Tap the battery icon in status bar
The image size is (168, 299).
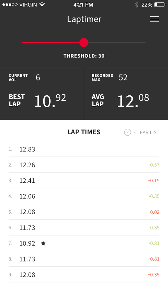160,5
